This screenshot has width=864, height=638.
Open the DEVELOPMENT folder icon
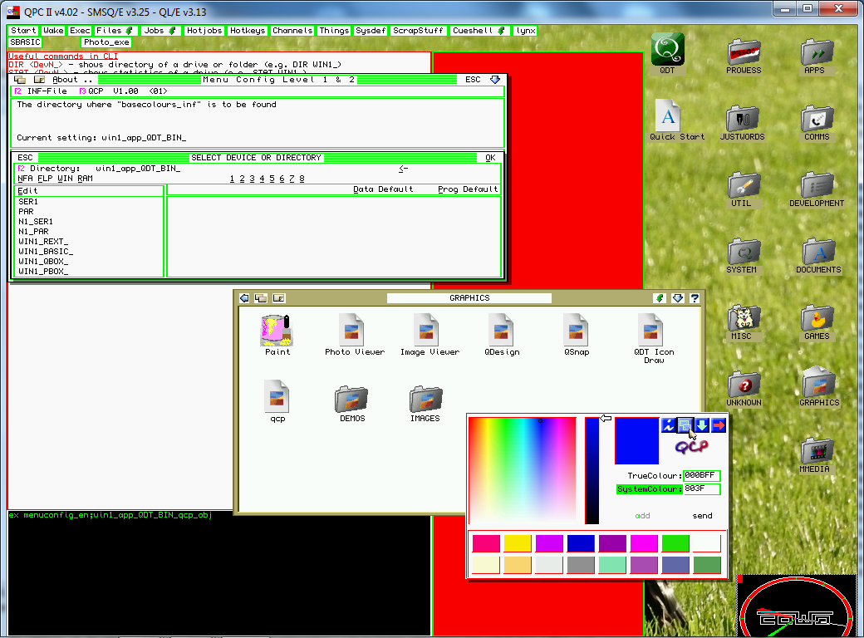(x=817, y=186)
